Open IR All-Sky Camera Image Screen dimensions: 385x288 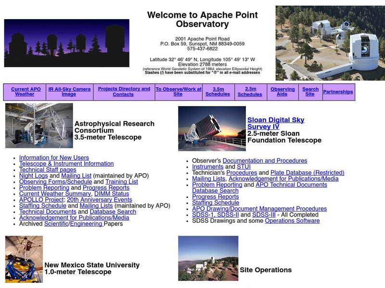click(x=69, y=92)
